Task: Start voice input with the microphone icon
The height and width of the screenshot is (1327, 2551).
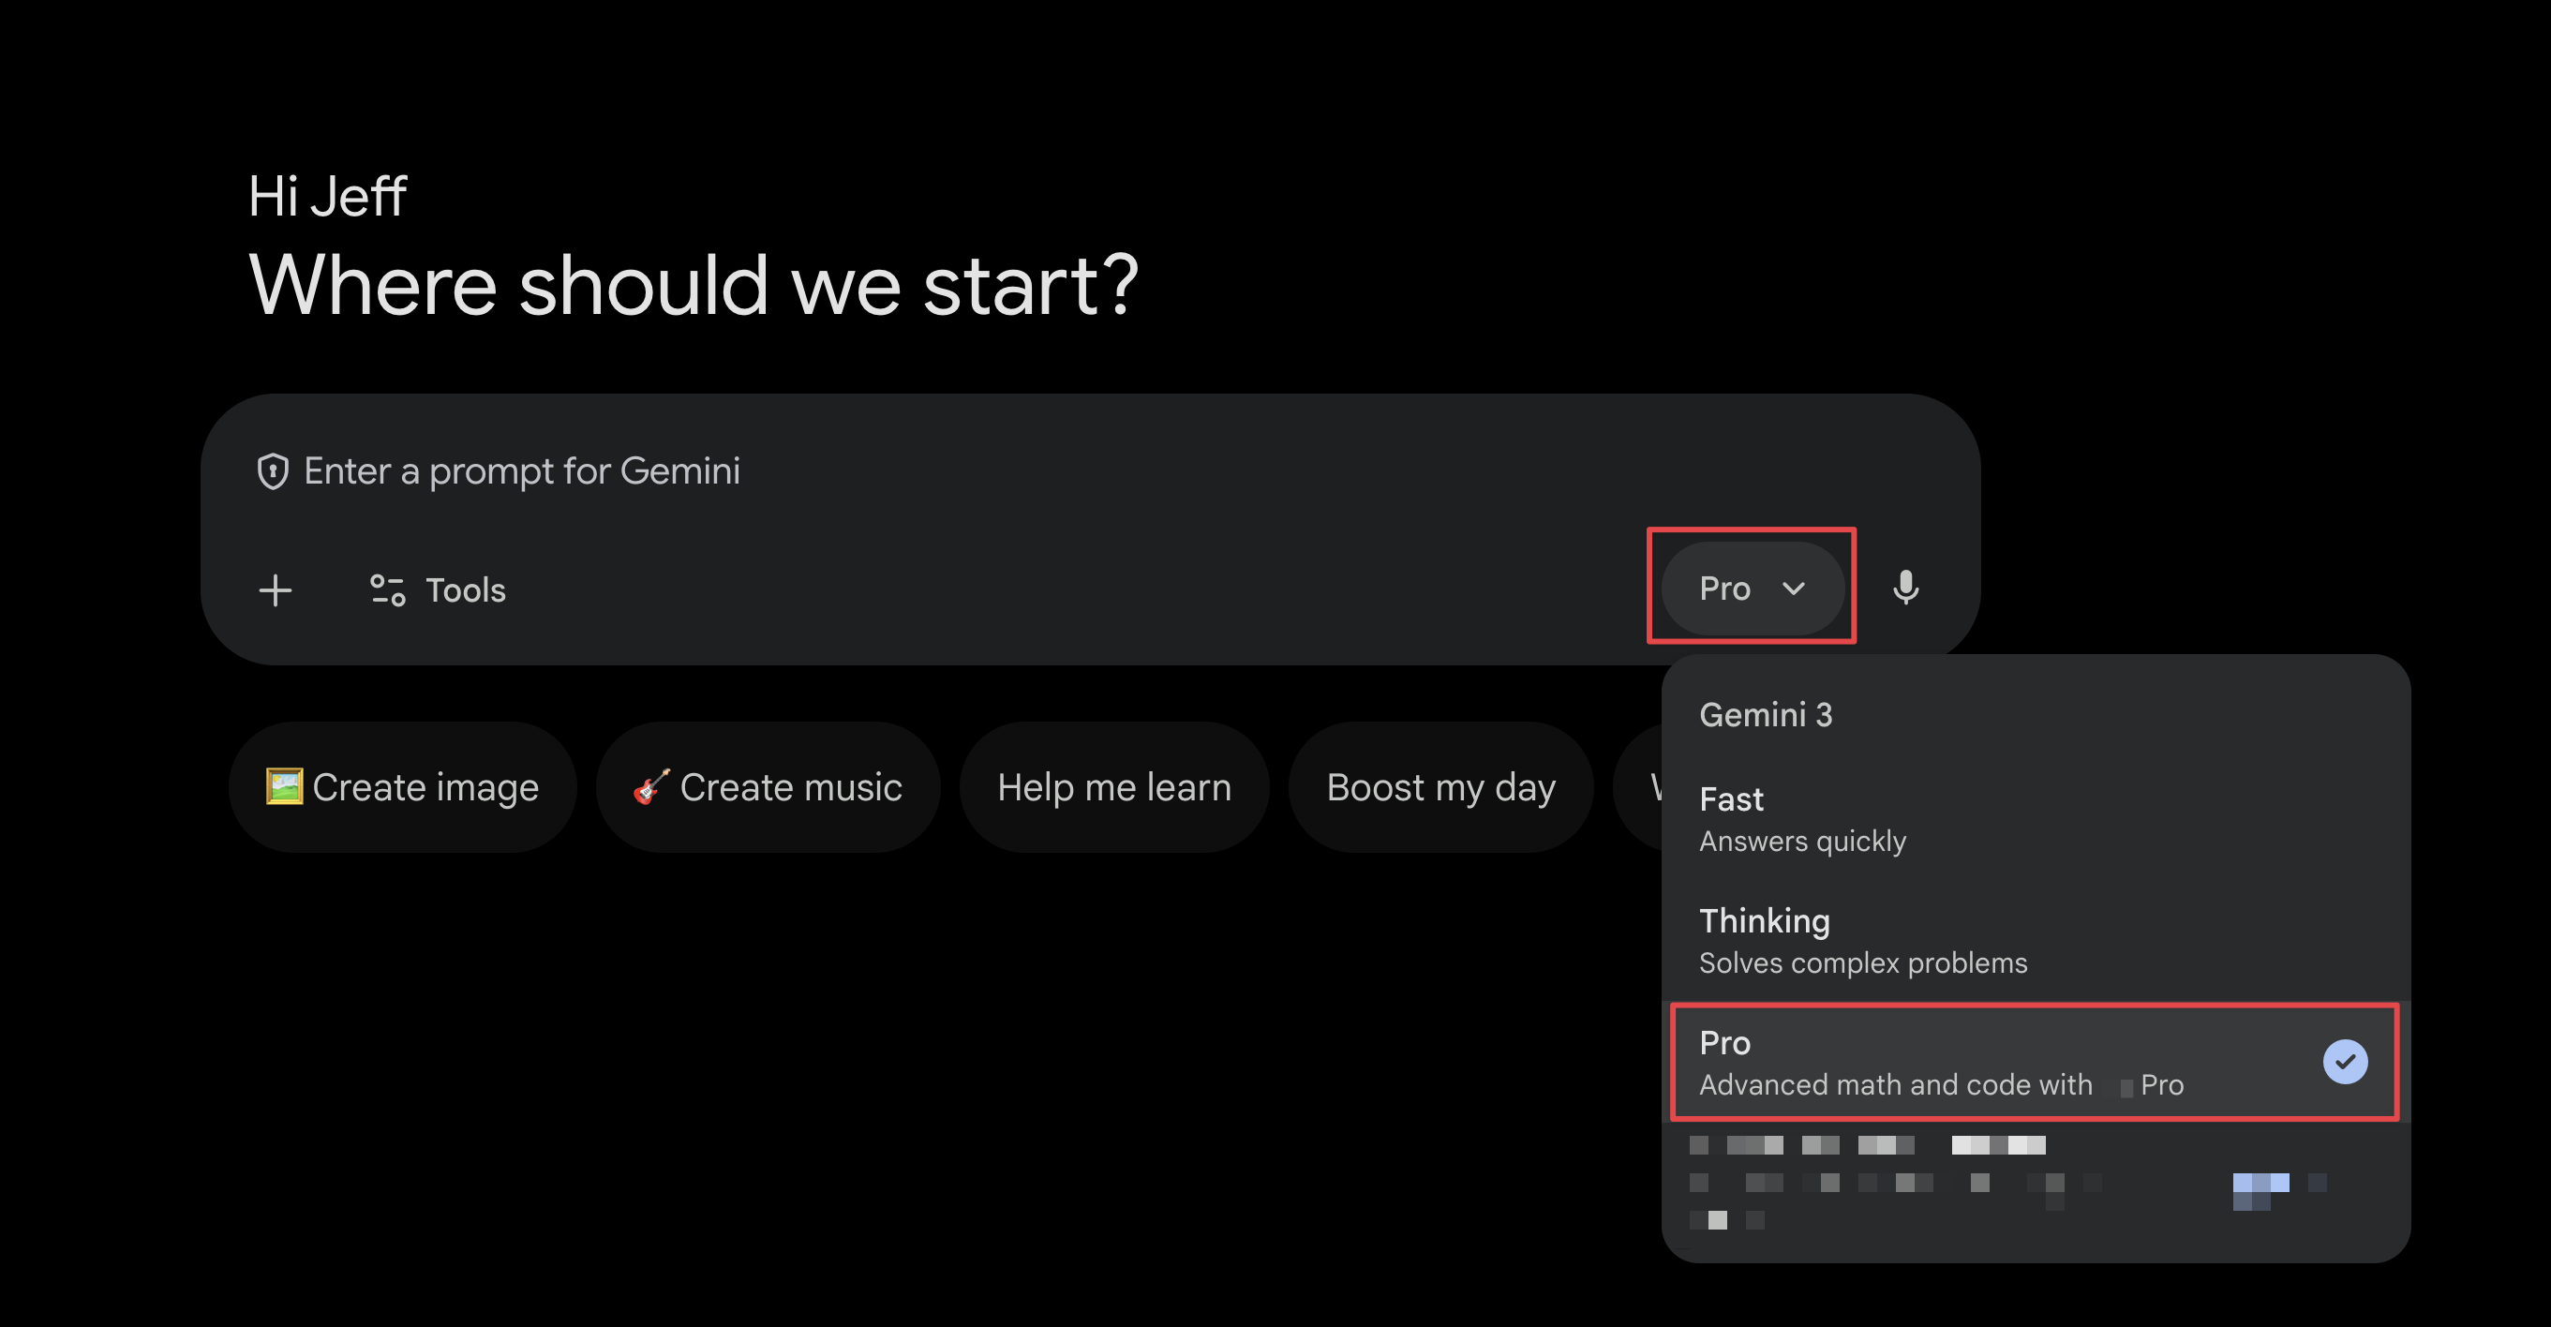Action: tap(1905, 589)
